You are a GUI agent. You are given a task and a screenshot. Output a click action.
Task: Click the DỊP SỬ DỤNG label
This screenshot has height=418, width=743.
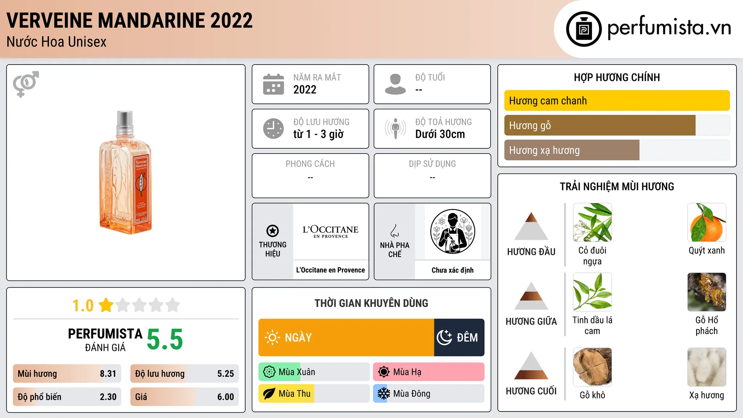coord(432,164)
